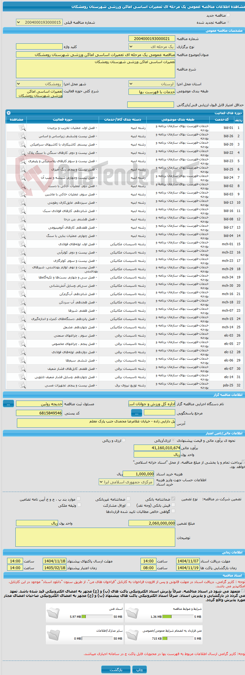Click the چاپ print button
This screenshot has height=675, width=245.
pos(140,670)
